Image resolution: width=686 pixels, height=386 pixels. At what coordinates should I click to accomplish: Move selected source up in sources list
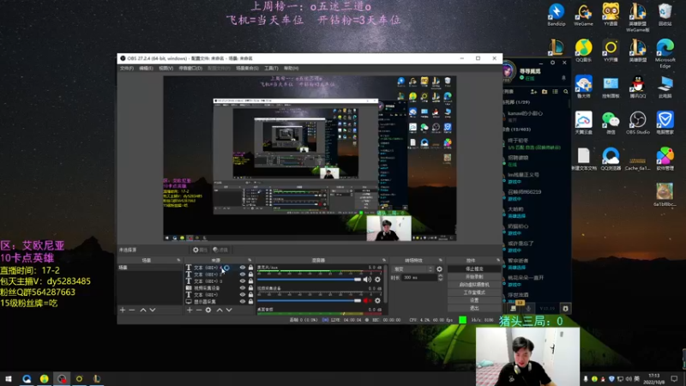pos(220,310)
